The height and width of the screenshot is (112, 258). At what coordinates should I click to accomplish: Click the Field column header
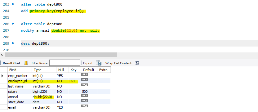tap(20, 70)
